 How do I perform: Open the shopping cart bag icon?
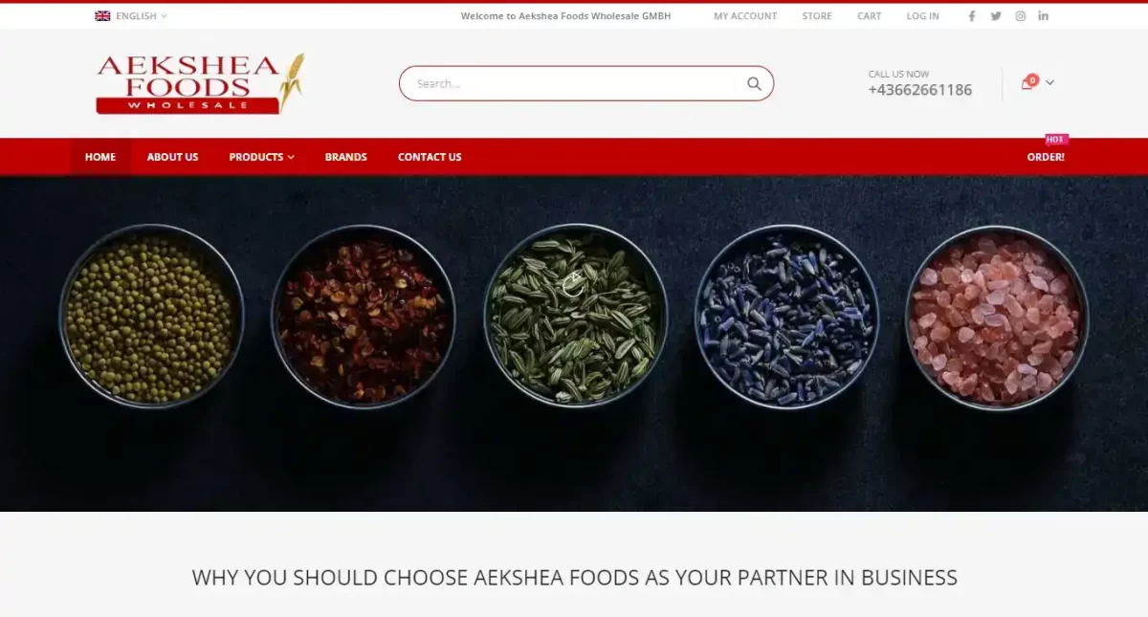[1028, 82]
